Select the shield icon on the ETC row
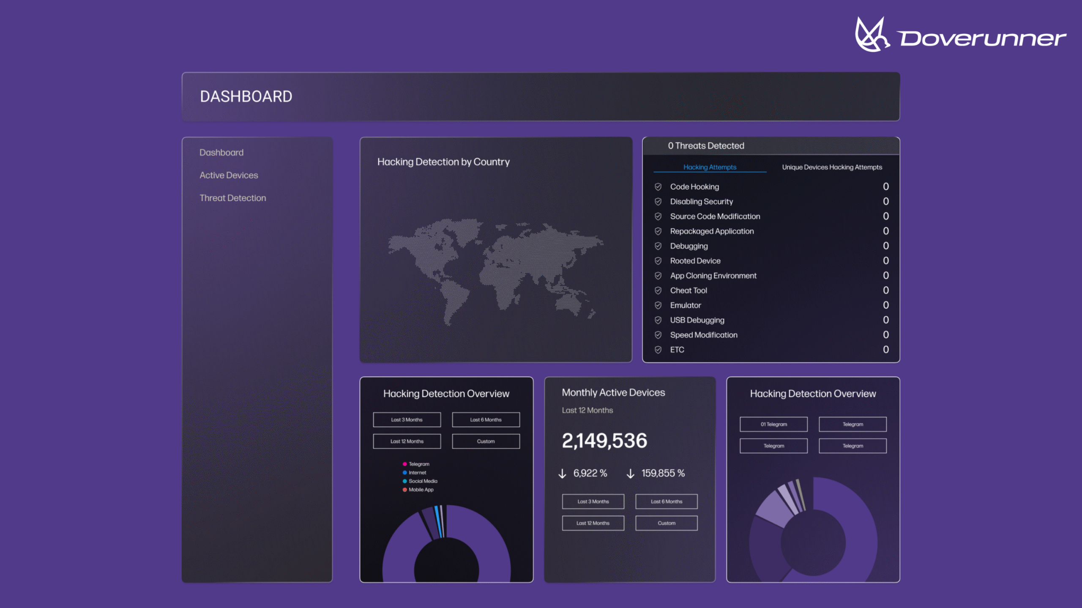 coord(658,349)
